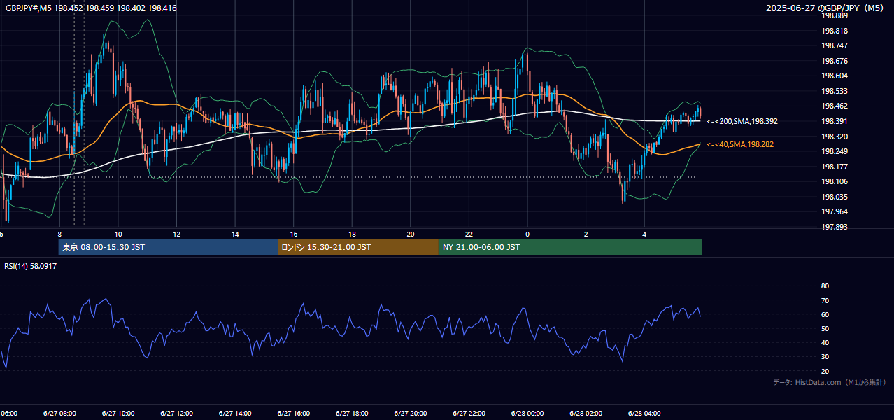Click the 198.818 price axis label
The image size is (894, 420).
pos(835,31)
